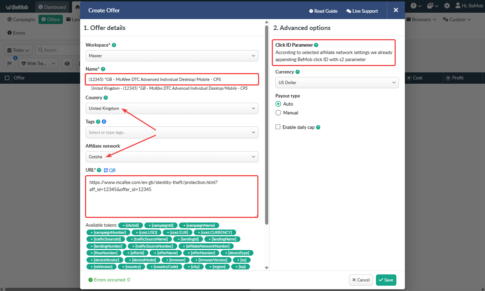The height and width of the screenshot is (291, 485).
Task: Expand the Custom menu
Action: [x=457, y=19]
